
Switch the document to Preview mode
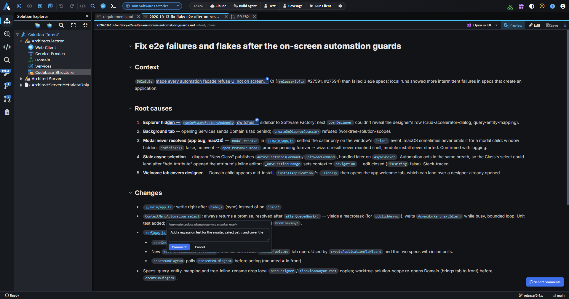coord(513,25)
